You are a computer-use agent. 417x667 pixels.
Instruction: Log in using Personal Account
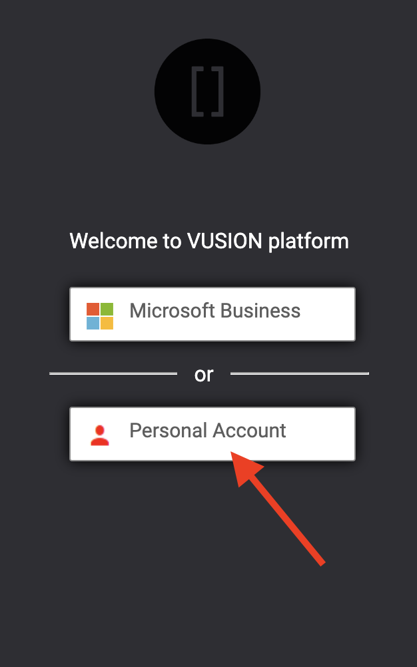tap(212, 433)
